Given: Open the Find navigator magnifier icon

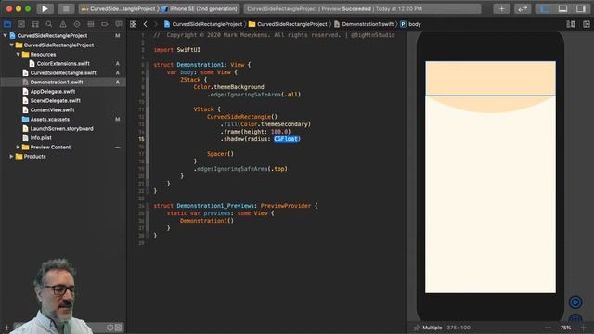Looking at the screenshot, I should (x=49, y=24).
